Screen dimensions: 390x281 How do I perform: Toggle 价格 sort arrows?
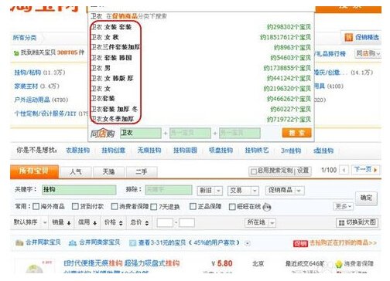pos(121,223)
